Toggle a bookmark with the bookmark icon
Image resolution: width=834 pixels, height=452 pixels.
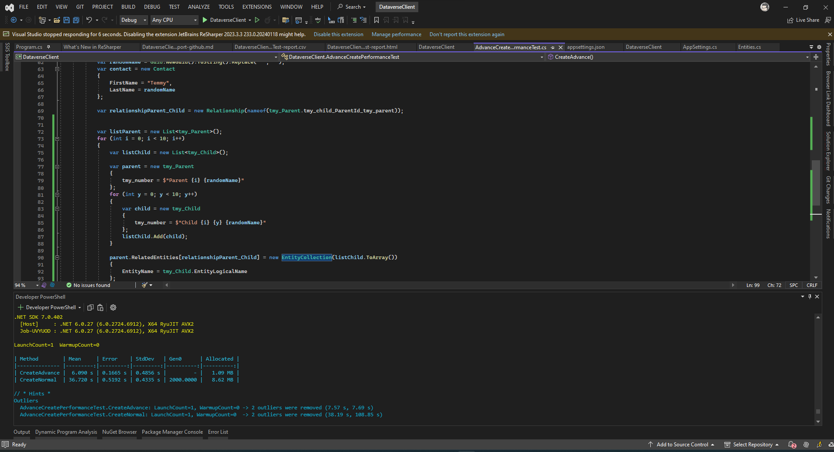pos(377,20)
